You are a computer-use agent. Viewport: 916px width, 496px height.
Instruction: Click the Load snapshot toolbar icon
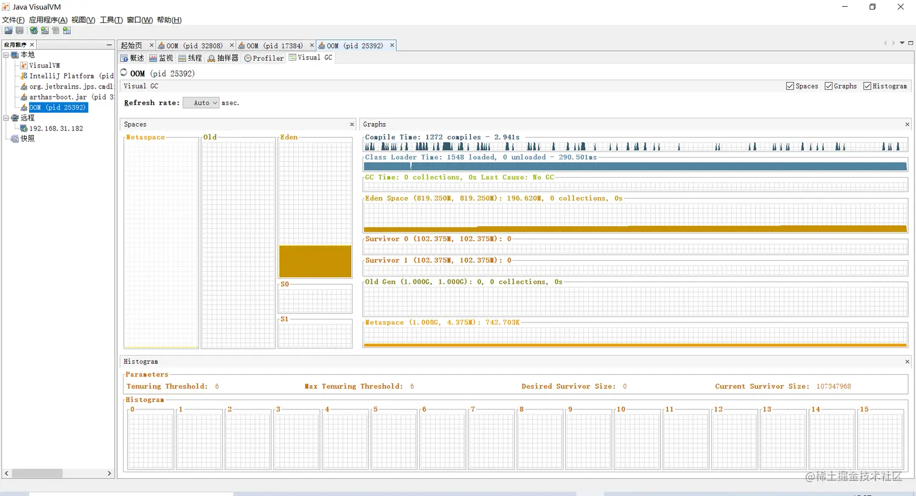click(8, 30)
